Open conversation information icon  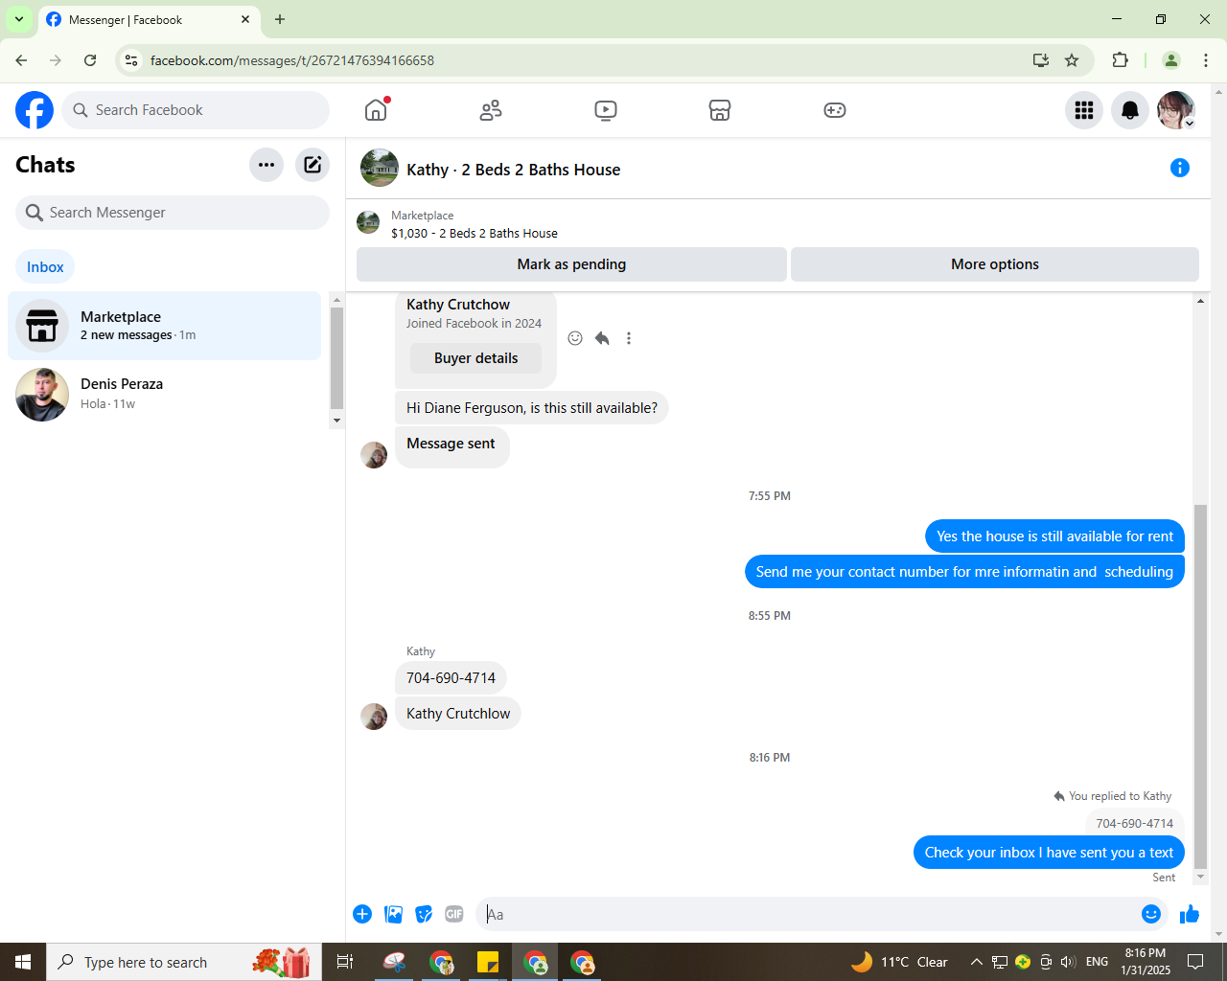[1180, 169]
